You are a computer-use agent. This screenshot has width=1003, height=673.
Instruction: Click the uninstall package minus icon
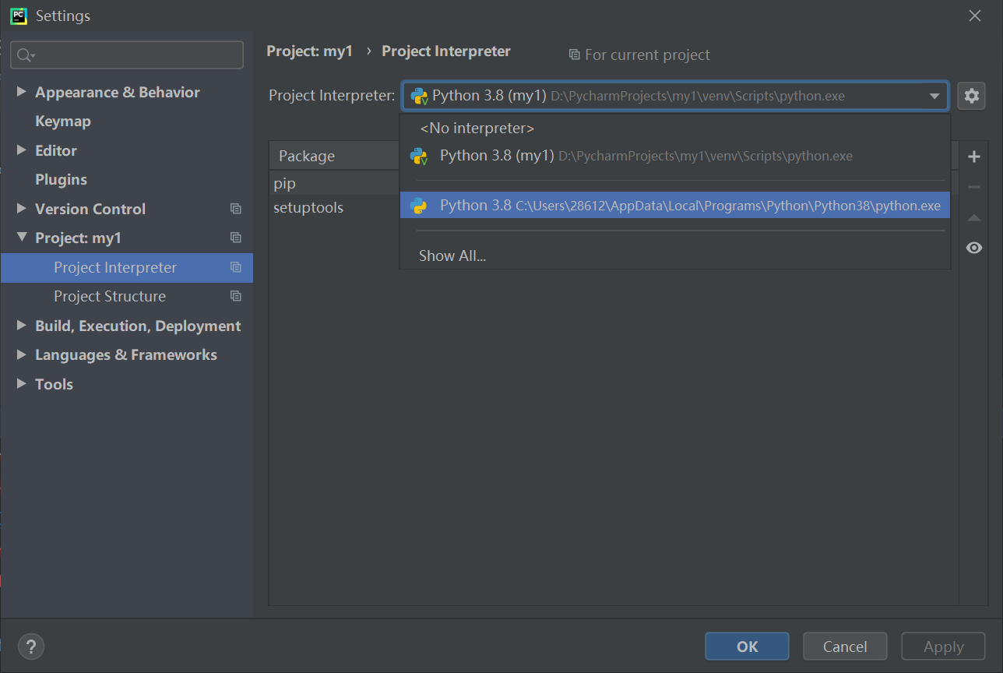[x=973, y=187]
